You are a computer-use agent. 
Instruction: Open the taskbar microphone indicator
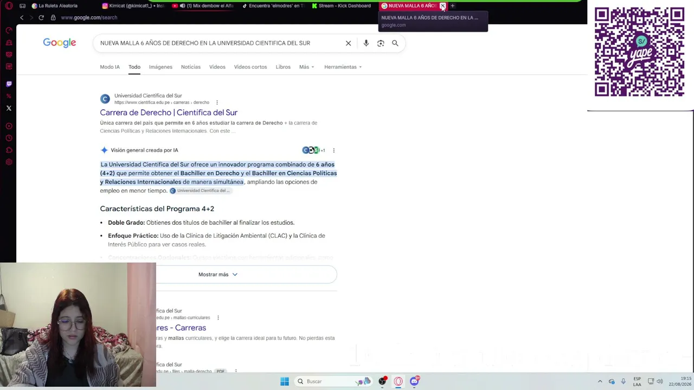[x=623, y=381]
